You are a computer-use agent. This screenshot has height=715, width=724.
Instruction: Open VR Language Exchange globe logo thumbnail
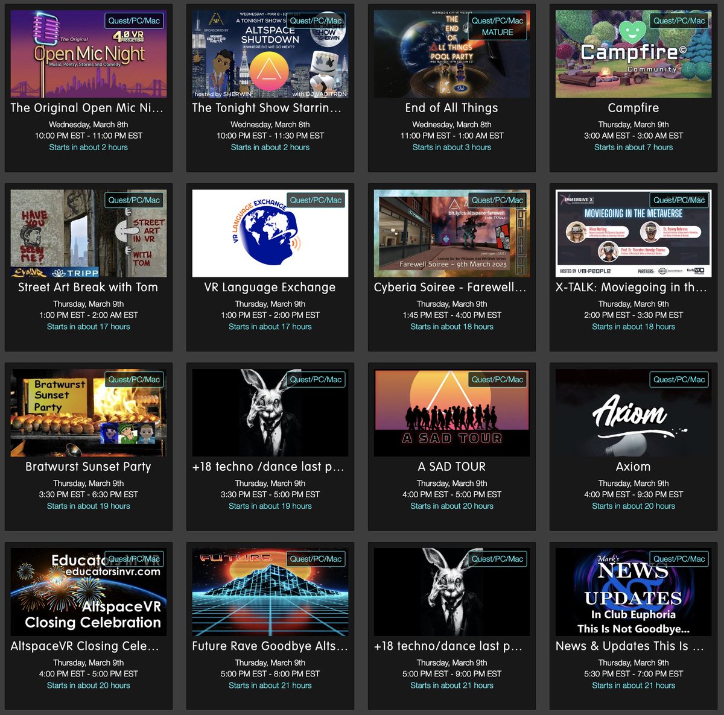(270, 233)
